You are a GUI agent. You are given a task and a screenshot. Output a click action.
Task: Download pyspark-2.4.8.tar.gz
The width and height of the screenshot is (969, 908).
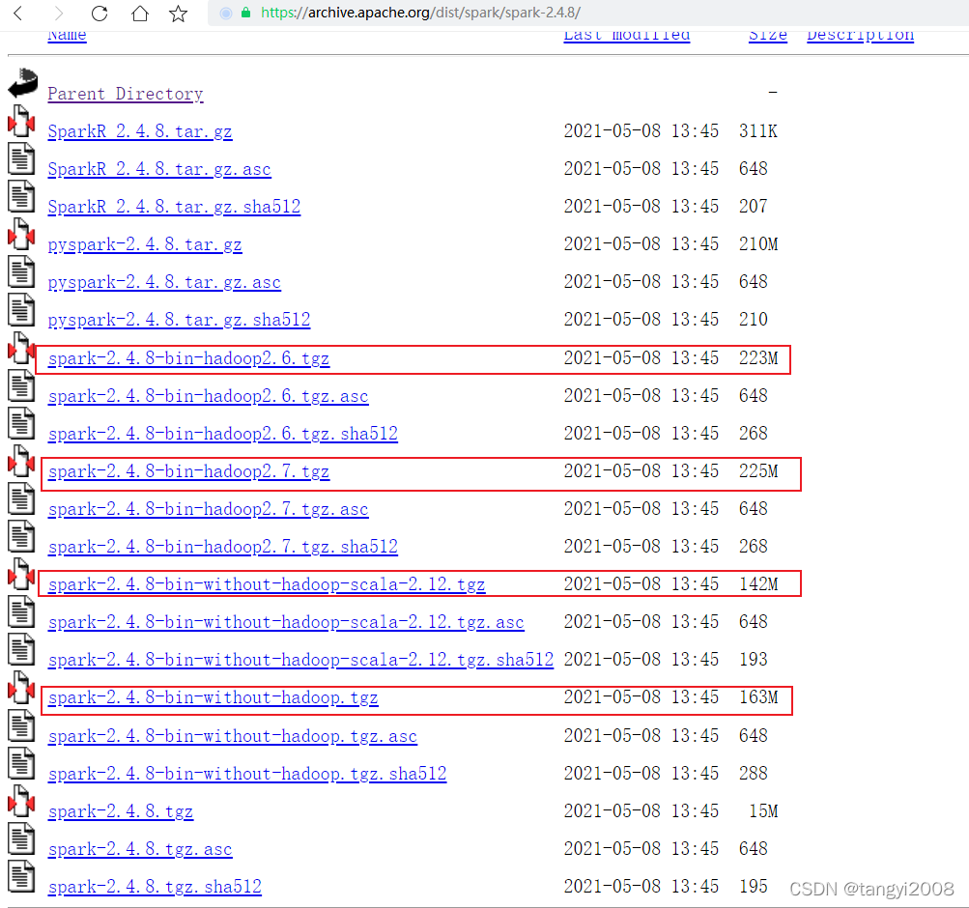coord(145,245)
